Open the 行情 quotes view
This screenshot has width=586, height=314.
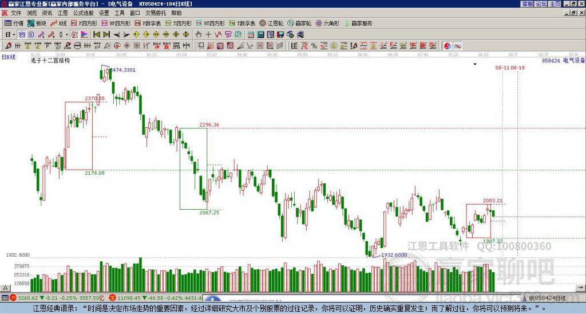pyautogui.click(x=14, y=23)
